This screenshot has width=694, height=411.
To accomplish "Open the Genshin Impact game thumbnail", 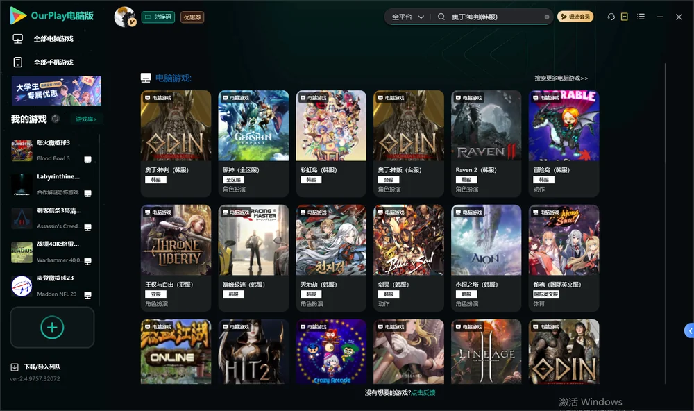I will (253, 126).
